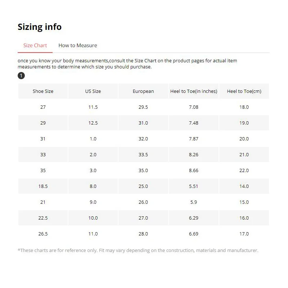Click the US Size column header
Viewport: 288px width, 288px height.
point(93,91)
